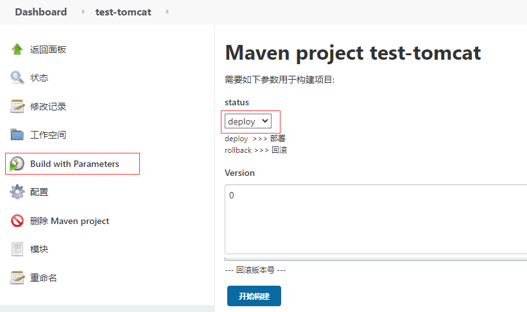Open the 工作空间 workspace link
This screenshot has width=527, height=312.
point(48,135)
